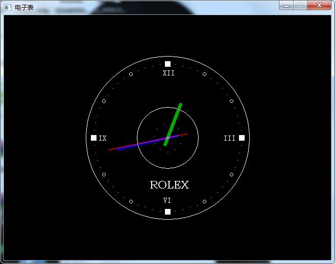The width and height of the screenshot is (335, 264).
Task: Click the window icon beside 电子表 title
Action: (x=8, y=8)
